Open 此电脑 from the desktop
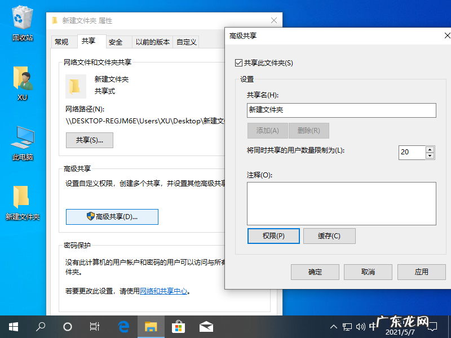 click(x=22, y=137)
